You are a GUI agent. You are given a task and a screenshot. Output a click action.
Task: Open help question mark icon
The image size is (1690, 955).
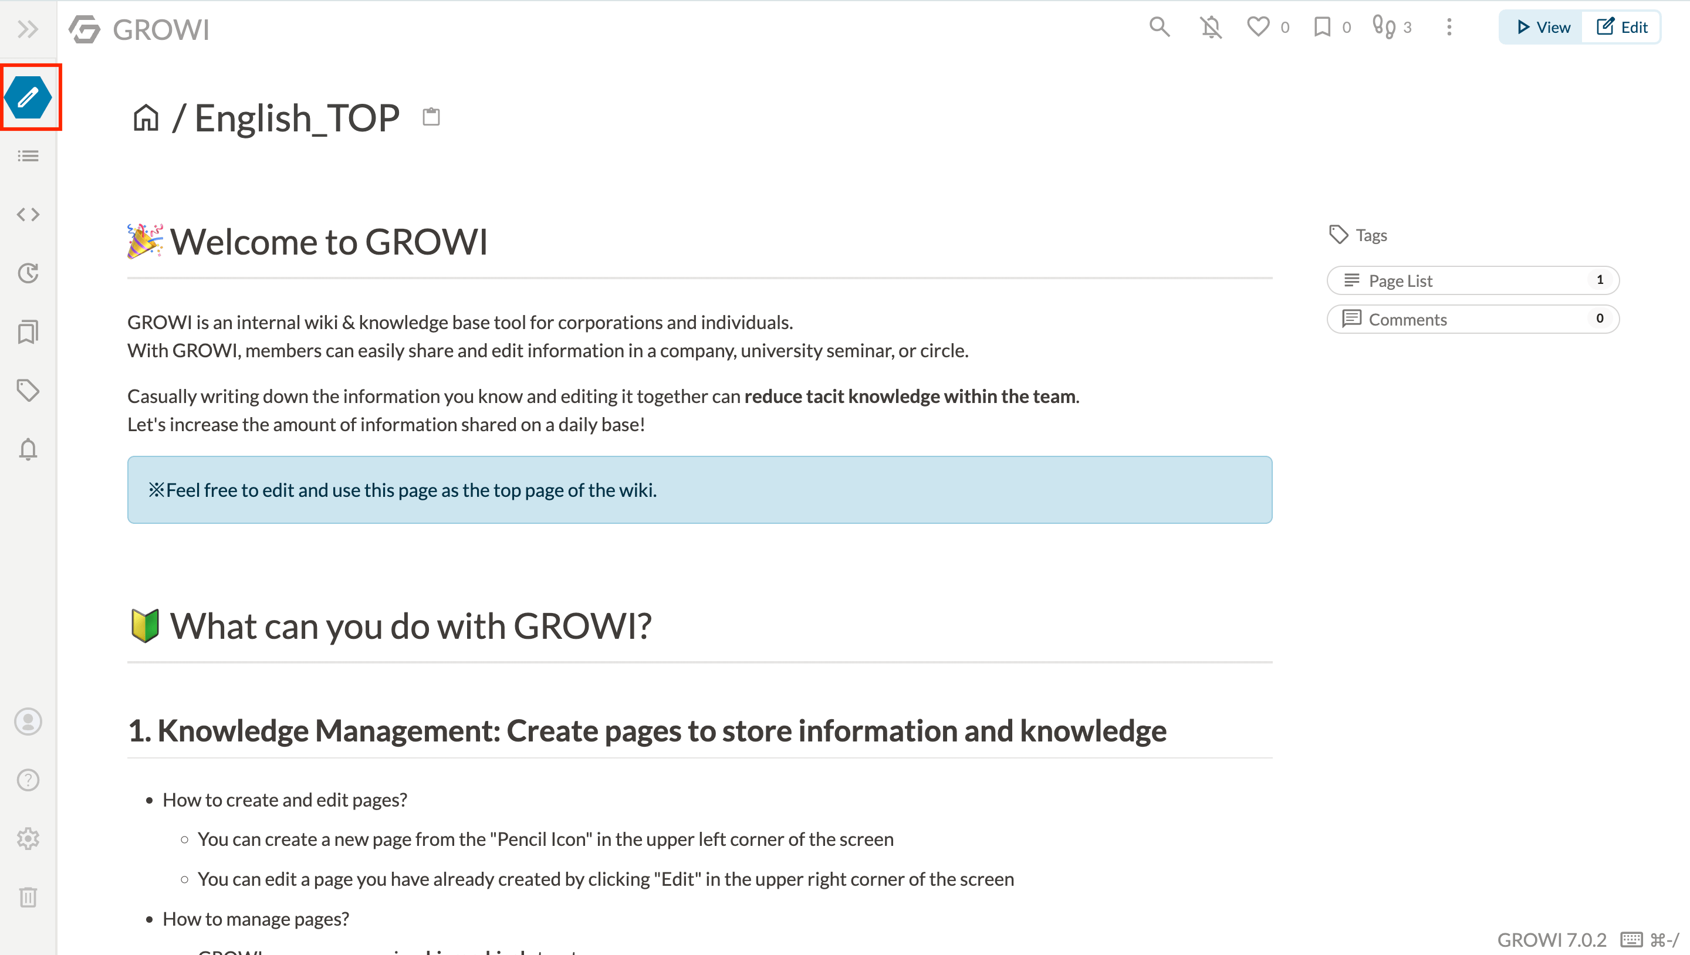(28, 780)
